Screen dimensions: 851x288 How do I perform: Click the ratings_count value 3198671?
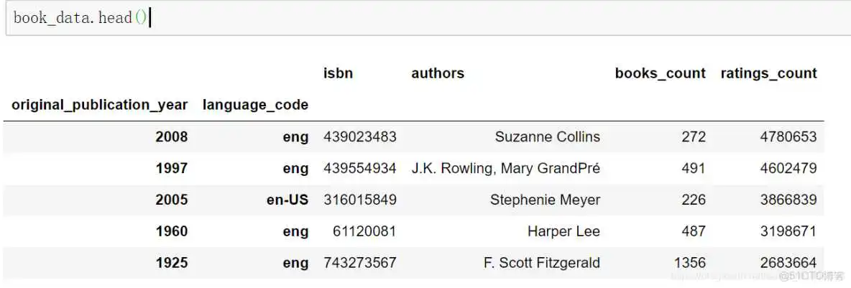click(788, 231)
